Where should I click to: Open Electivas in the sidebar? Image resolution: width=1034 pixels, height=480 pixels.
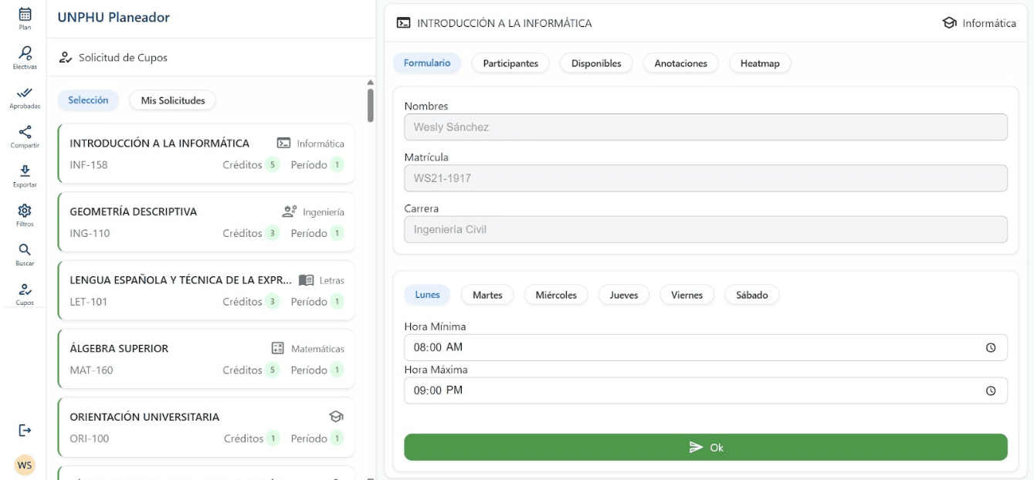(x=25, y=52)
